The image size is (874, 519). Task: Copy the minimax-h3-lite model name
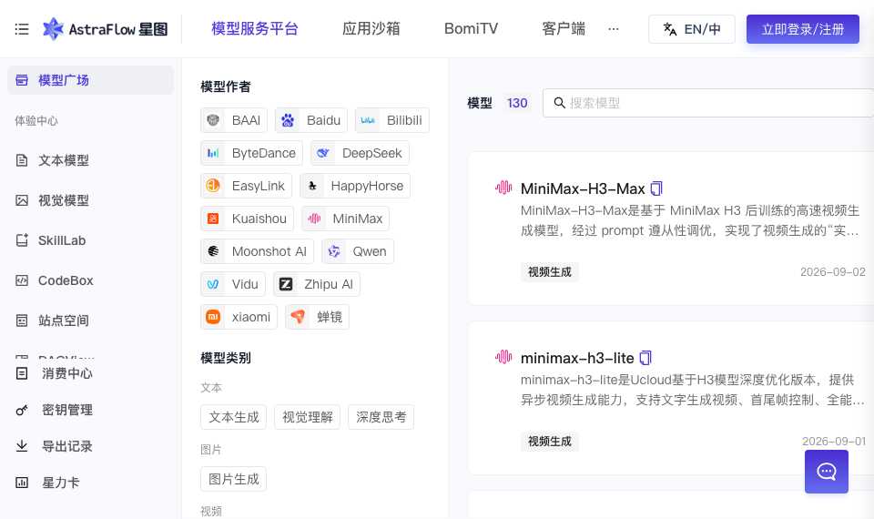point(645,358)
